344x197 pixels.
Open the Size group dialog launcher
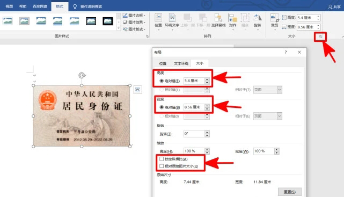(320, 37)
